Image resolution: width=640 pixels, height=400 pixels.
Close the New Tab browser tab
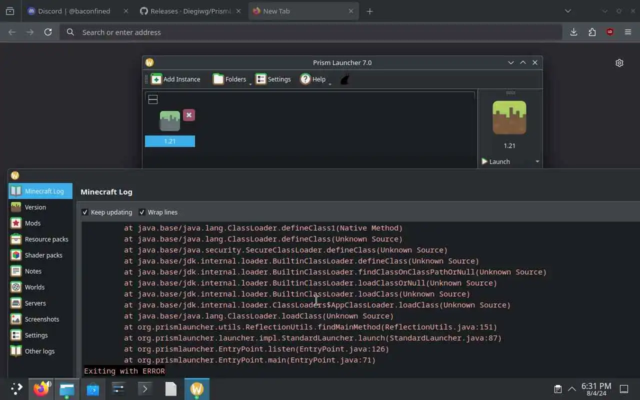click(350, 11)
